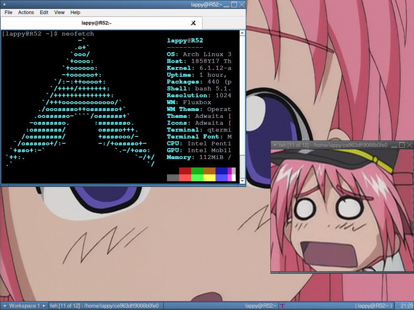Click the Arch Linux ASCII logo in terminal

coord(80,102)
